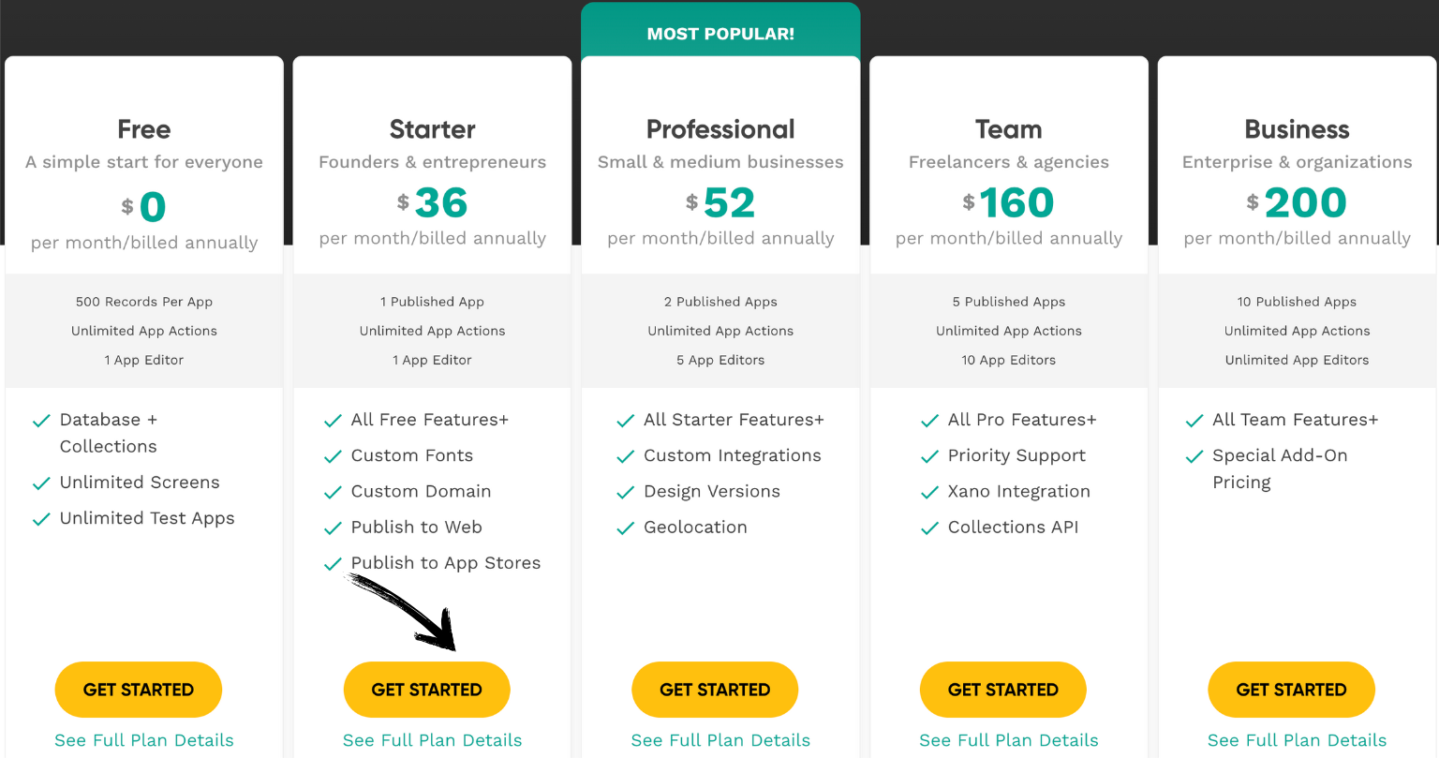This screenshot has height=758, width=1439.
Task: Click GET STARTED on the Business plan
Action: (1291, 690)
